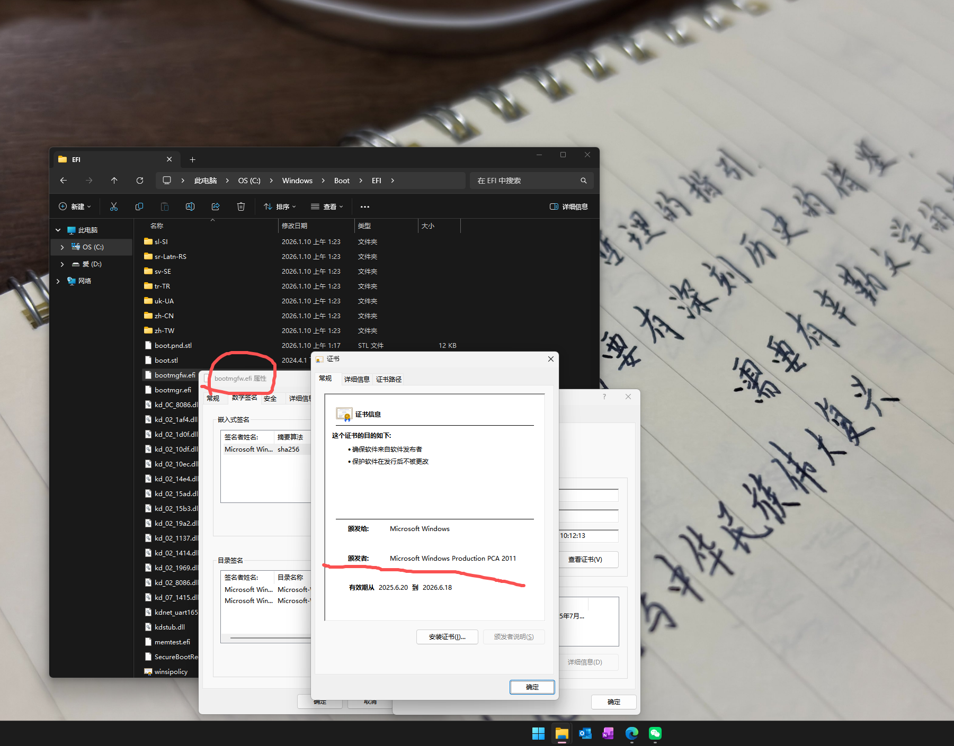Screen dimensions: 954x746
Task: Click the Delete trash icon
Action: [241, 206]
